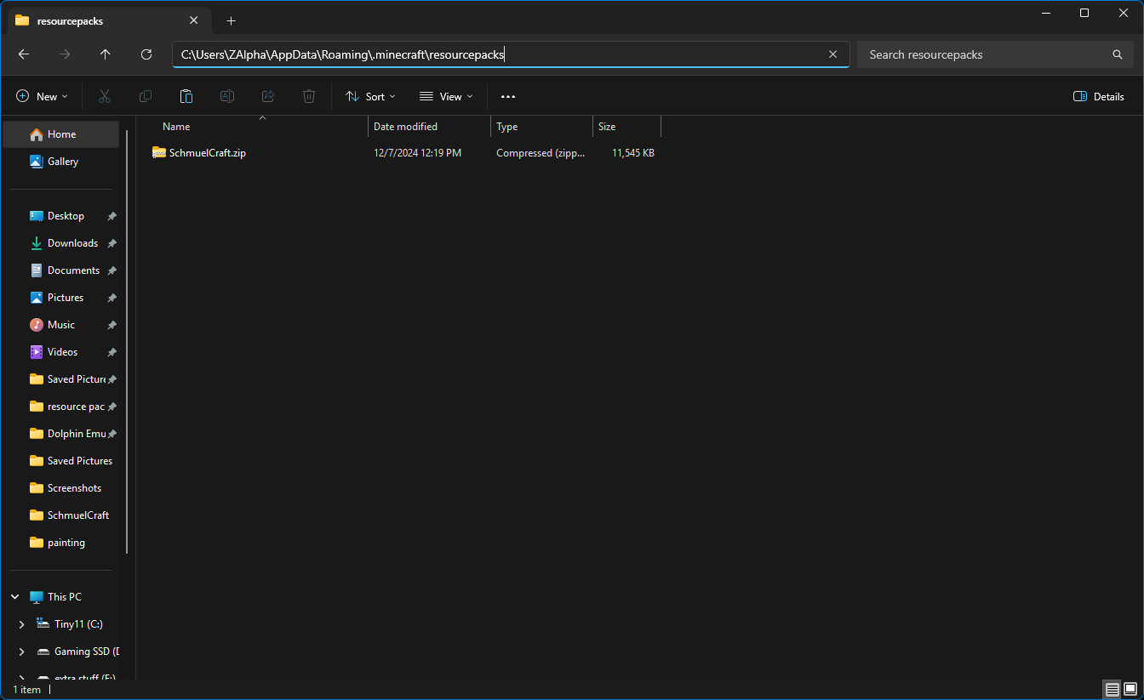Toggle the Details pane

coord(1099,97)
